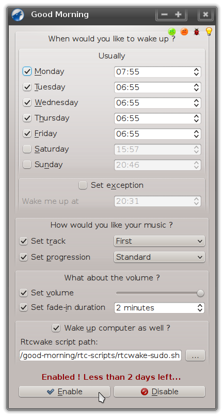Open the track dropdown showing First
Image resolution: width=224 pixels, height=417 pixels.
click(159, 241)
